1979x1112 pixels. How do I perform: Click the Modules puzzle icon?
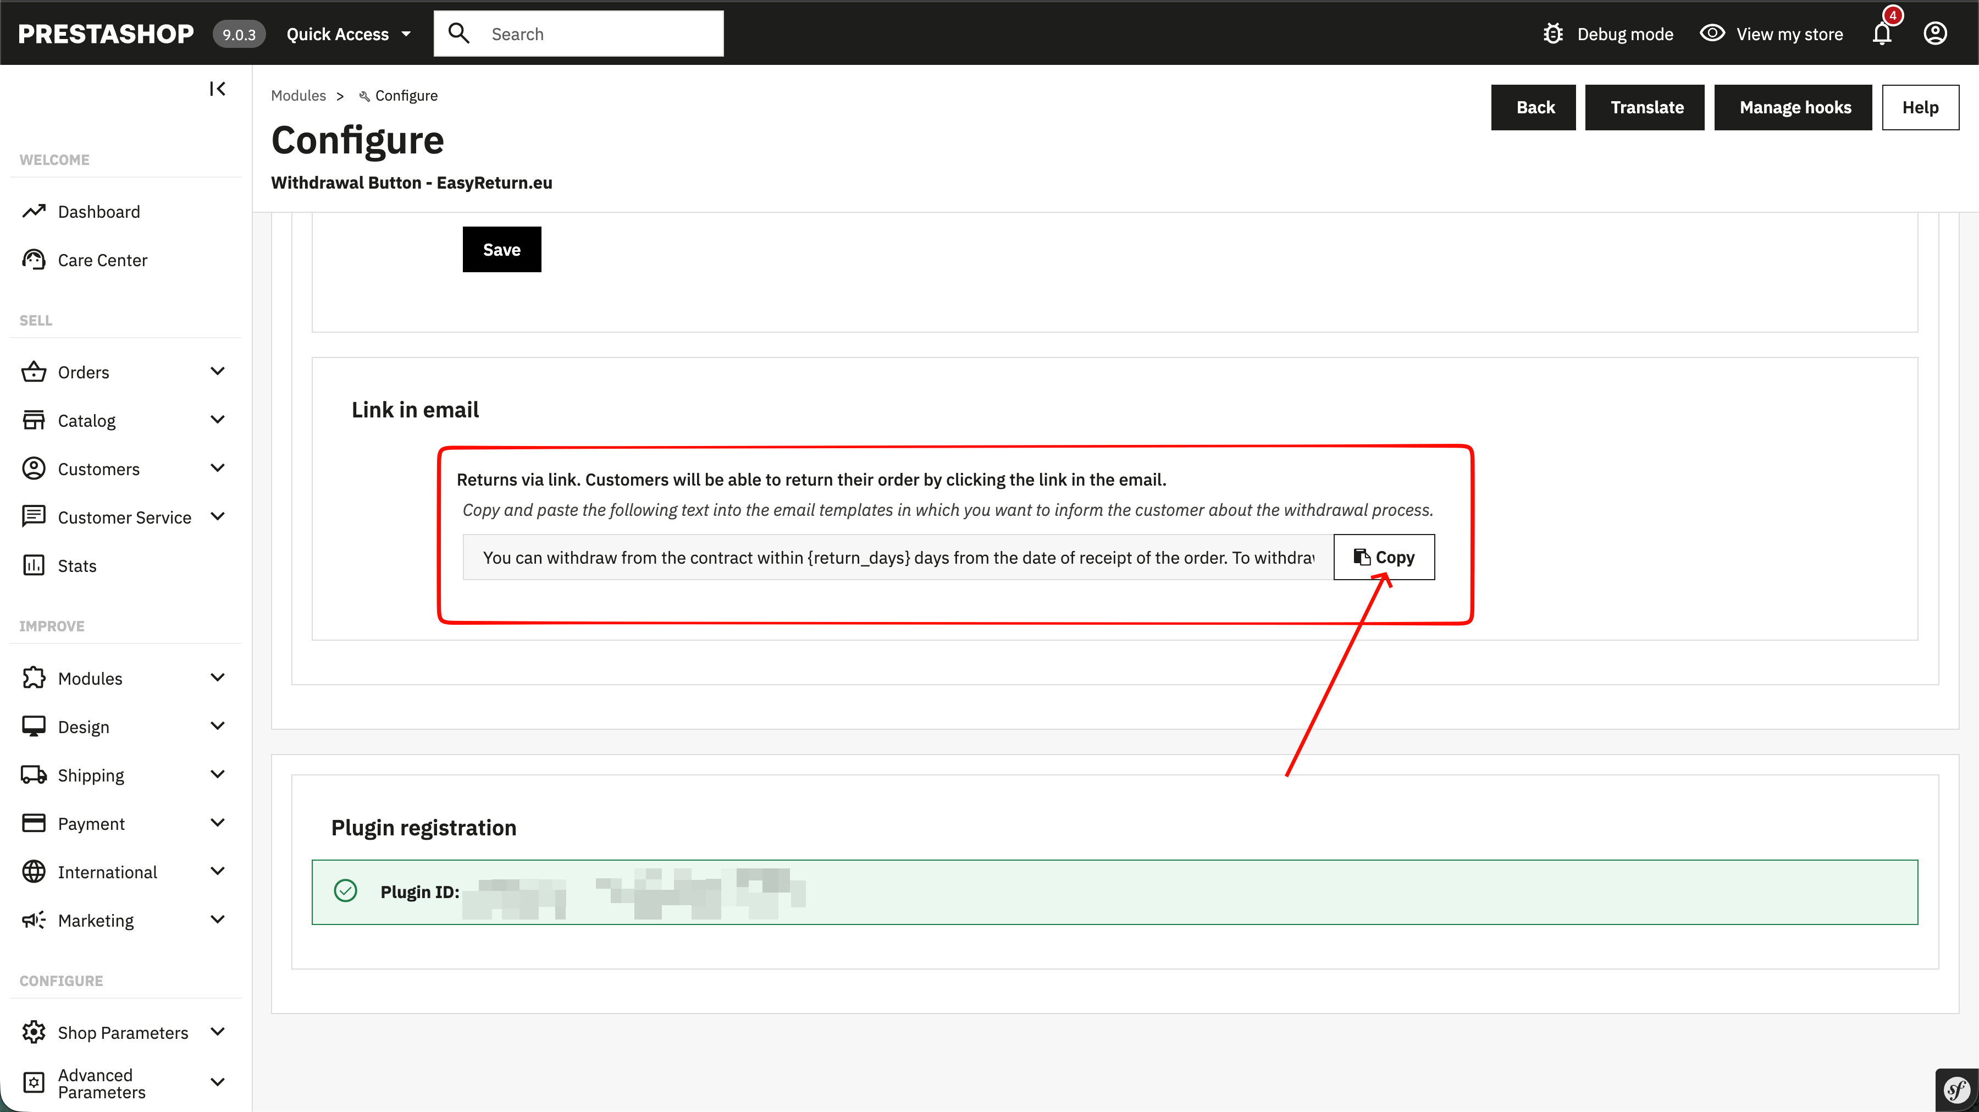point(34,678)
